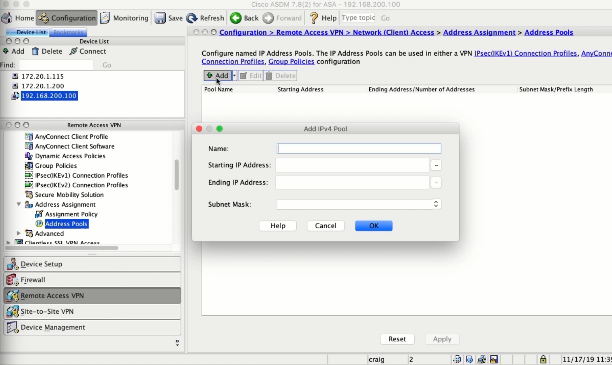Image resolution: width=612 pixels, height=365 pixels.
Task: Click the Ending Address/Number of Addresses header
Action: click(x=442, y=90)
